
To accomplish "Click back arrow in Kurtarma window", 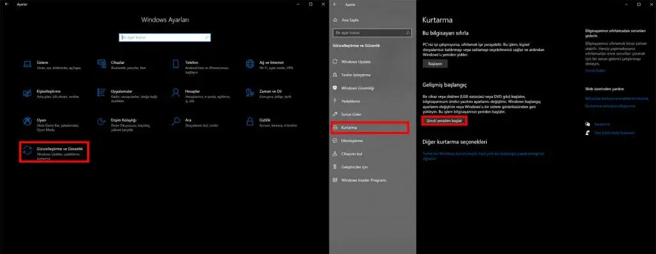I will click(335, 4).
